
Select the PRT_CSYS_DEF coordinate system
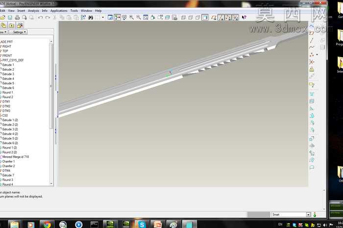pos(13,60)
